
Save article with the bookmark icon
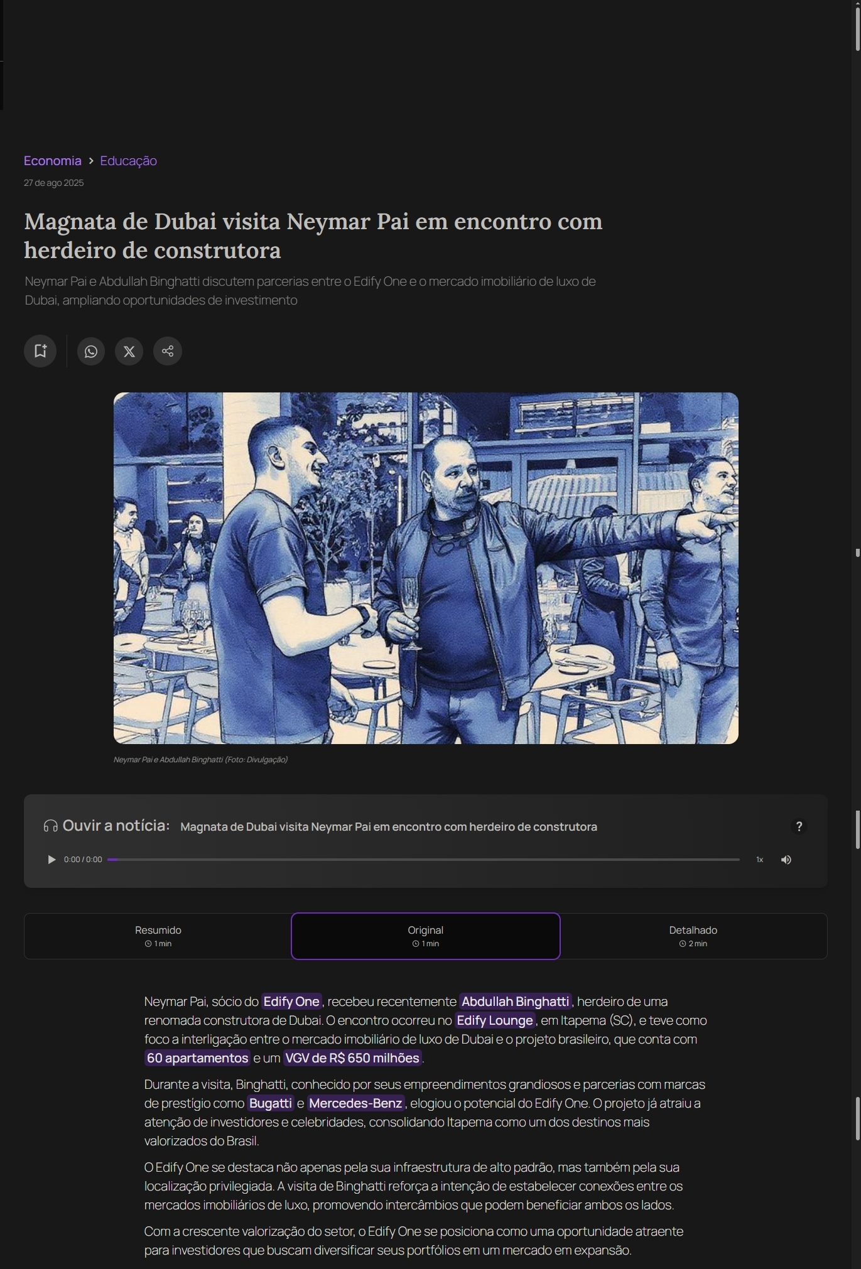[x=40, y=351]
